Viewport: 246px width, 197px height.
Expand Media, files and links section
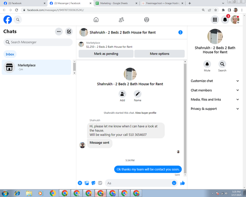coord(215,99)
